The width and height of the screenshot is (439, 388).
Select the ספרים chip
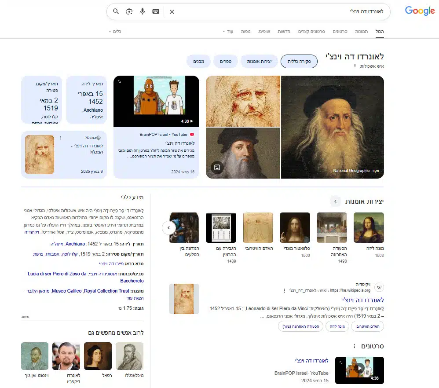(226, 61)
